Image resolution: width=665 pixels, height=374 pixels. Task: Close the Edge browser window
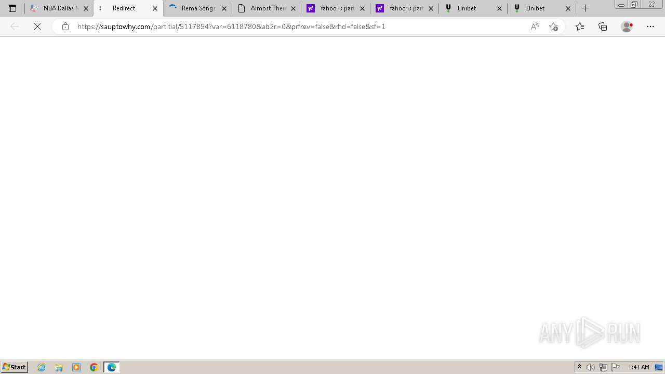pyautogui.click(x=652, y=5)
